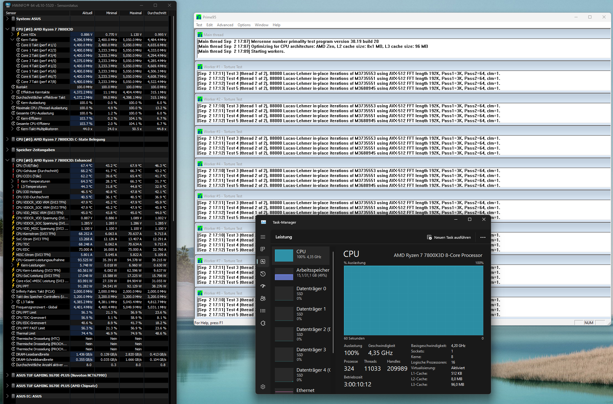Open Services puzzle icon in Task Manager
This screenshot has width=613, height=404.
click(263, 323)
